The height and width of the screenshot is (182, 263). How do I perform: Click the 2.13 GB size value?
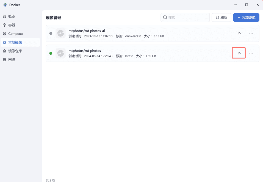tap(159, 36)
